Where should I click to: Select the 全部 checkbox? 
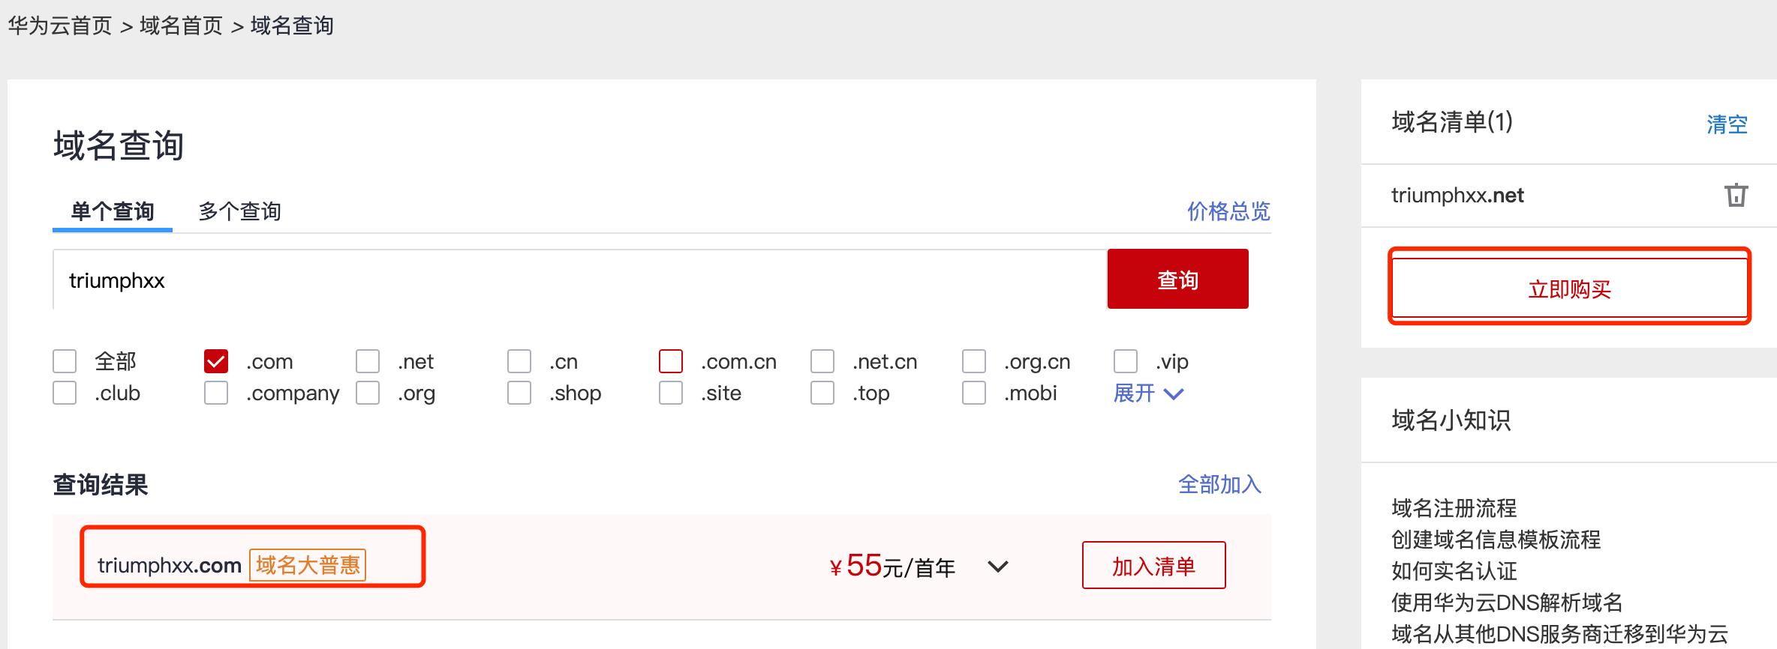click(65, 360)
